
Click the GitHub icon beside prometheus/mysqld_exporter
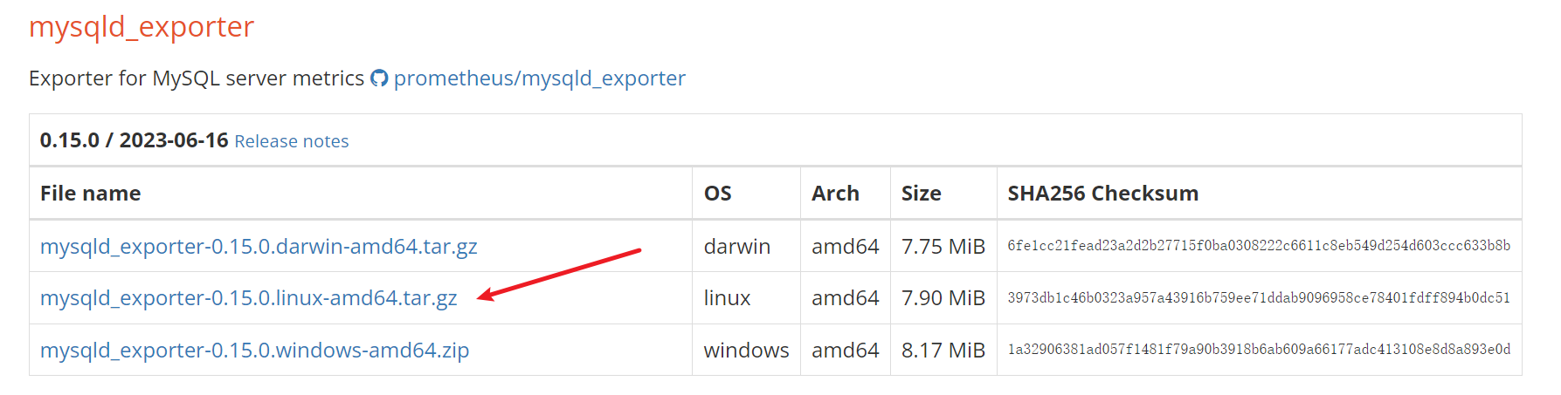tap(379, 78)
